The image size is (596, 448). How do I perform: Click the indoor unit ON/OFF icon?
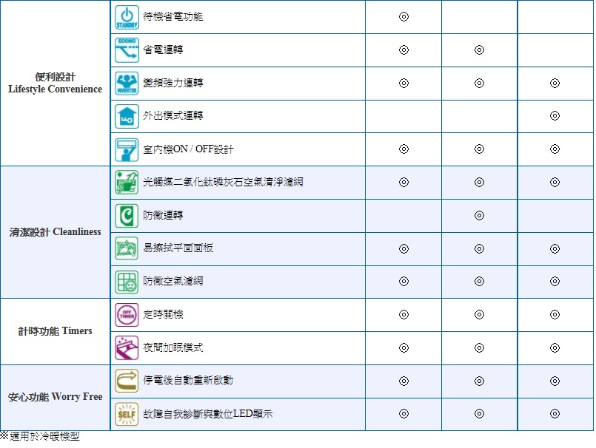[x=127, y=149]
